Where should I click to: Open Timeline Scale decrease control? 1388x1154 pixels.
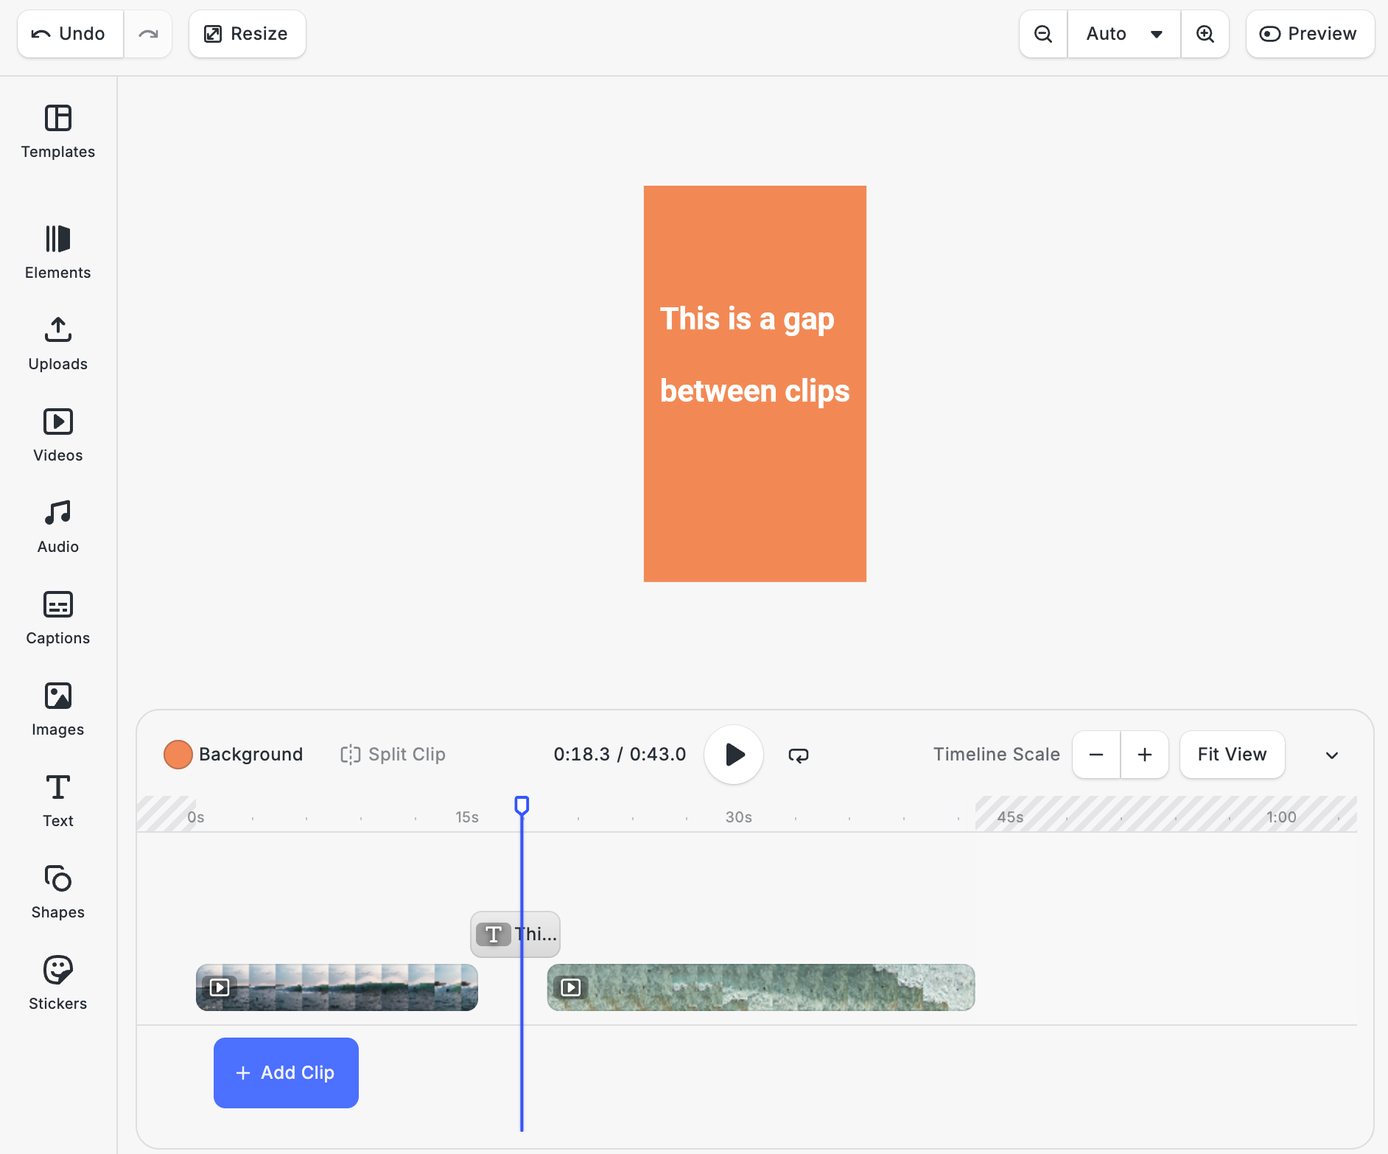(x=1096, y=755)
